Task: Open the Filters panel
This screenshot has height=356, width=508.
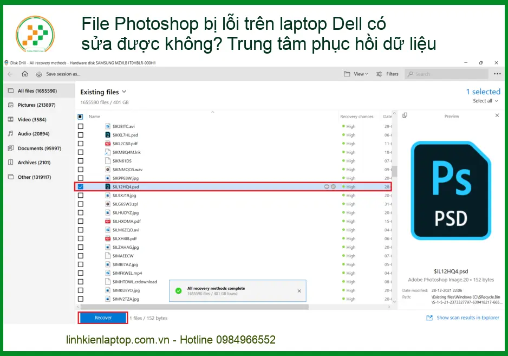Action: click(388, 74)
